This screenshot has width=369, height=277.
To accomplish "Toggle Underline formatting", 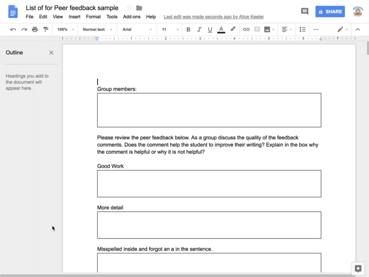I will point(210,30).
